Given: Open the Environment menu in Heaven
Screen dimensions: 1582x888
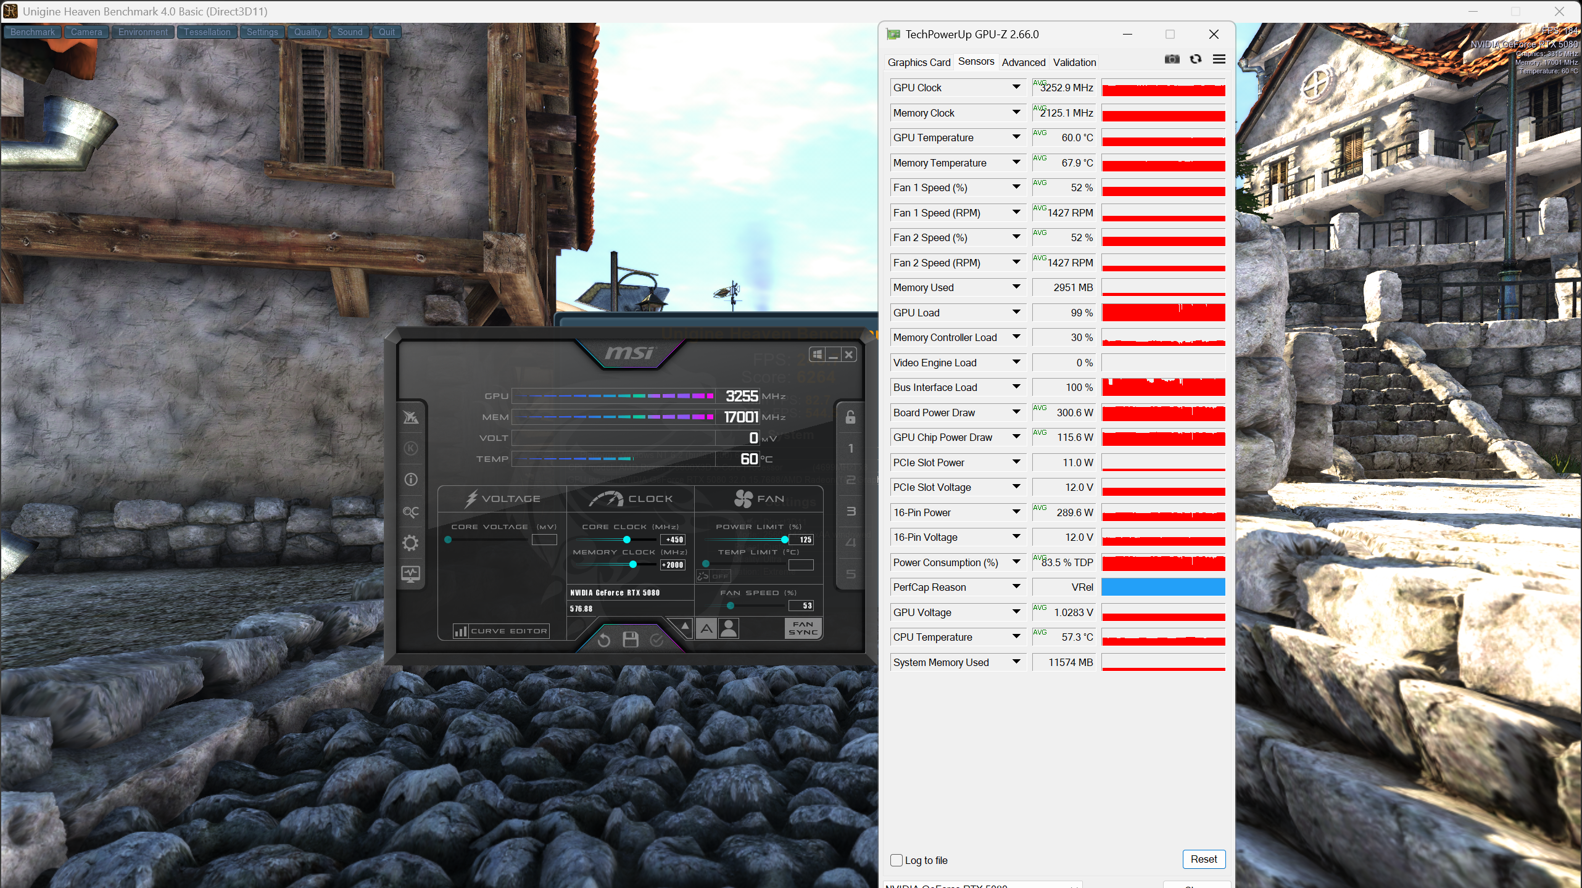Looking at the screenshot, I should (143, 32).
